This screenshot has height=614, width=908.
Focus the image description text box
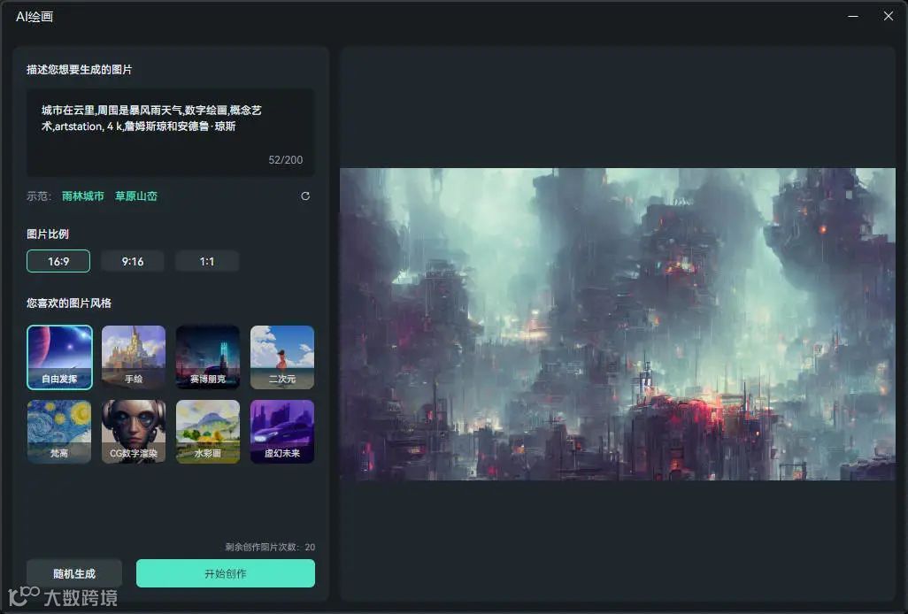coord(171,133)
